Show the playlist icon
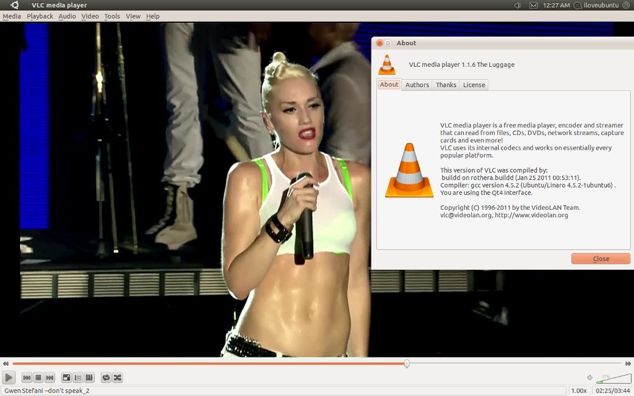Screen dimensions: 634x396 [77, 377]
